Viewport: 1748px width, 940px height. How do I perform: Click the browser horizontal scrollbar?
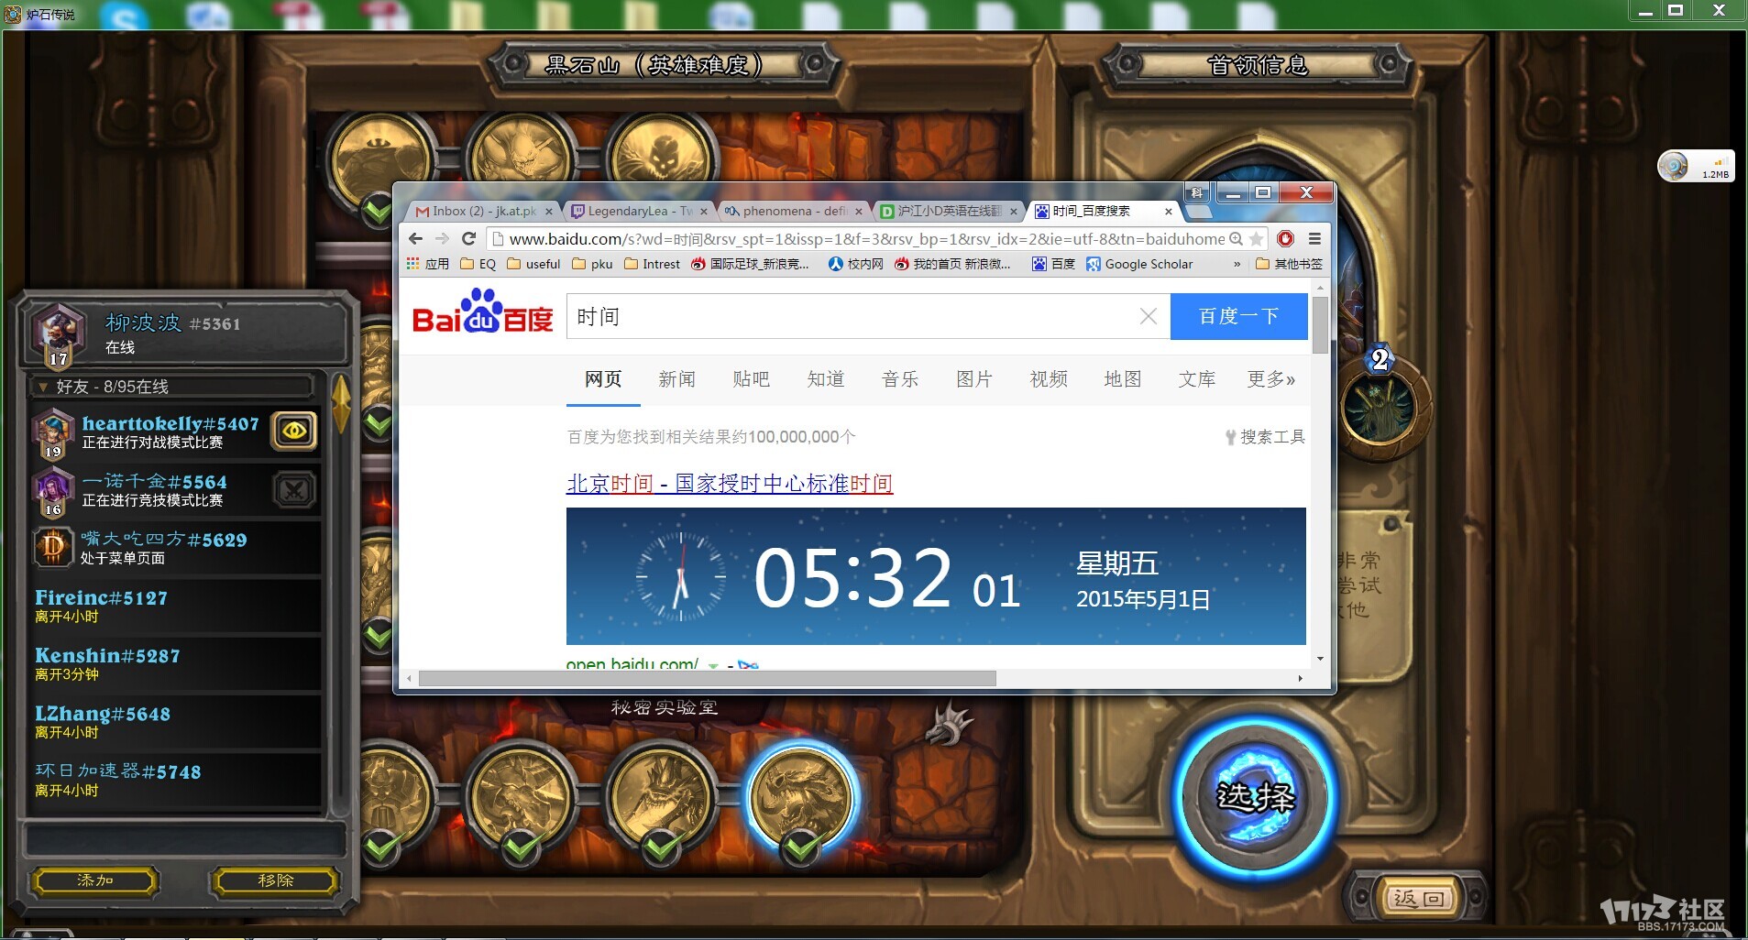click(x=707, y=678)
